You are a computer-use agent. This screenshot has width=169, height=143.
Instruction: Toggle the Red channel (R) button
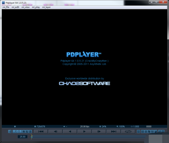coord(14,132)
